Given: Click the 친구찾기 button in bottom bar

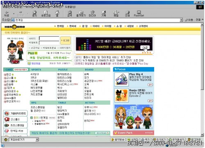Looking at the screenshot, I should pos(159,139).
